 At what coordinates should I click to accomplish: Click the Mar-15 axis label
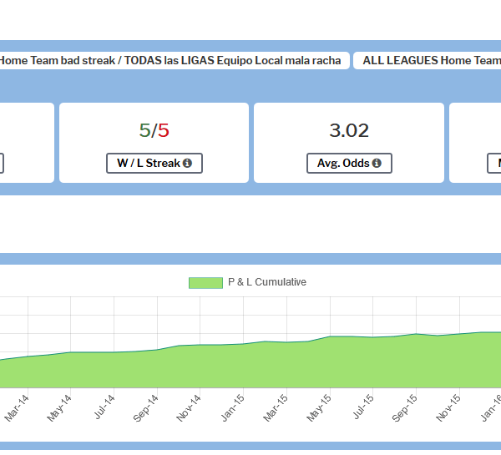tap(276, 408)
